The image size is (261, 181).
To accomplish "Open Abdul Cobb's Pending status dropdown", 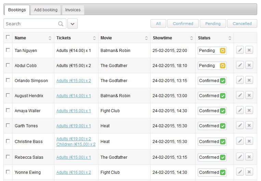I will point(212,66).
